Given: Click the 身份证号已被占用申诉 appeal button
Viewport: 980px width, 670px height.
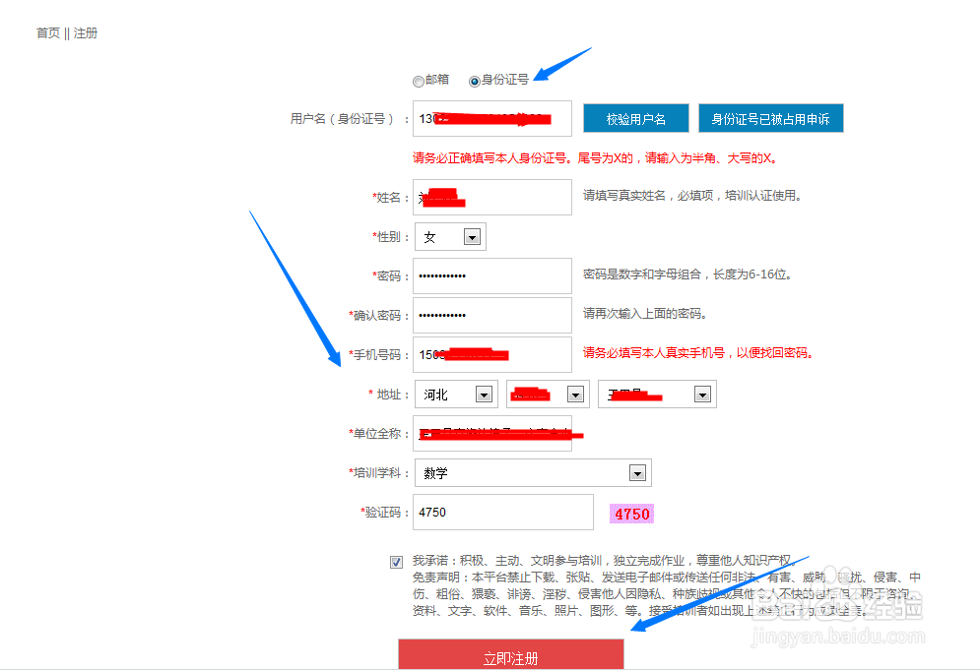Looking at the screenshot, I should click(771, 117).
